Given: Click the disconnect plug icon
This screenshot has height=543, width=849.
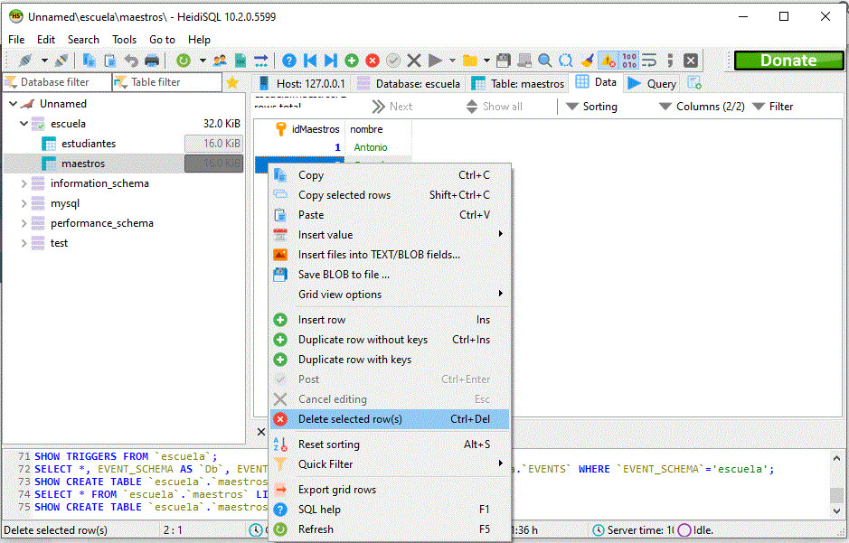Looking at the screenshot, I should pos(61,61).
